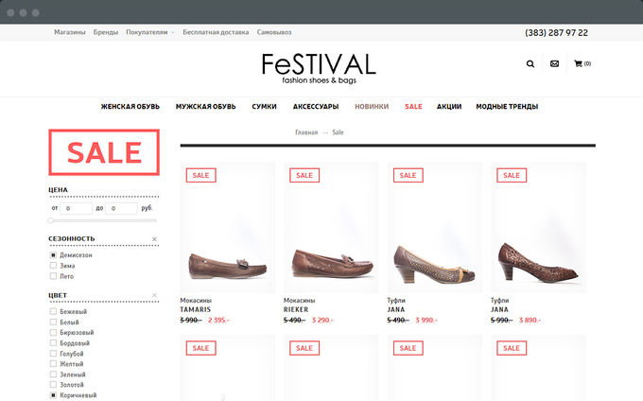Viewport: 643px width, 401px height.
Task: Open the email envelope icon
Action: click(554, 64)
